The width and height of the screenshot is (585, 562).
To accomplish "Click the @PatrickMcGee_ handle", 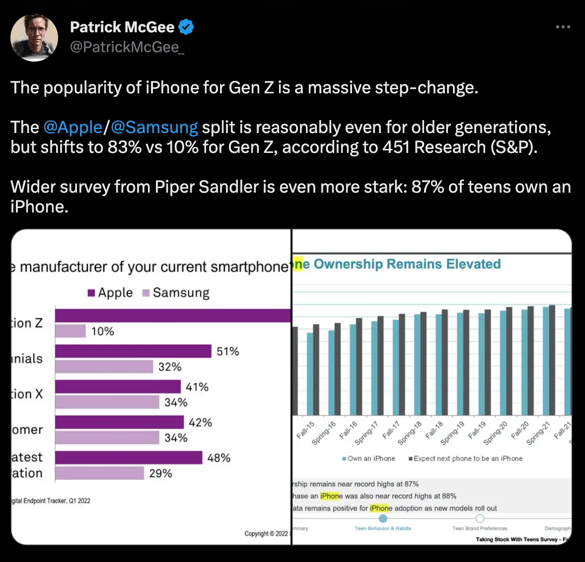I will (129, 48).
